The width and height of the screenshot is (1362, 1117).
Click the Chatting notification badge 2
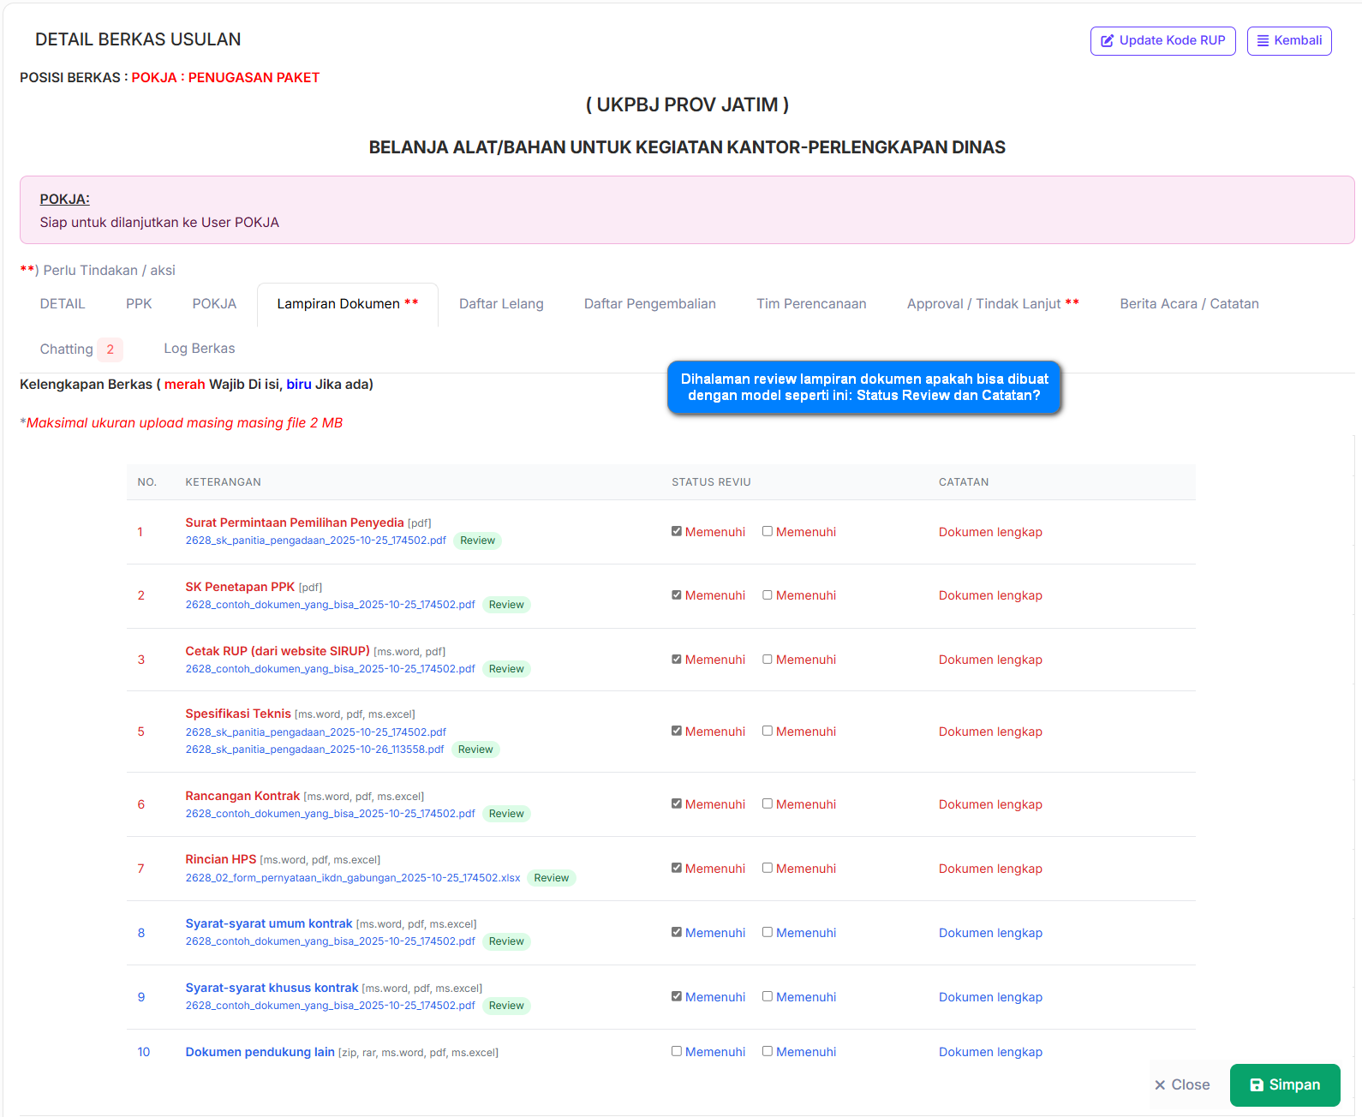pos(110,349)
